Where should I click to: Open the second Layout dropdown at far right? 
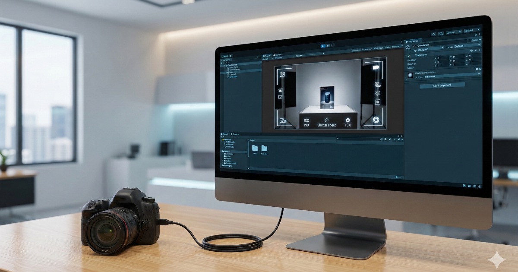tap(472, 31)
